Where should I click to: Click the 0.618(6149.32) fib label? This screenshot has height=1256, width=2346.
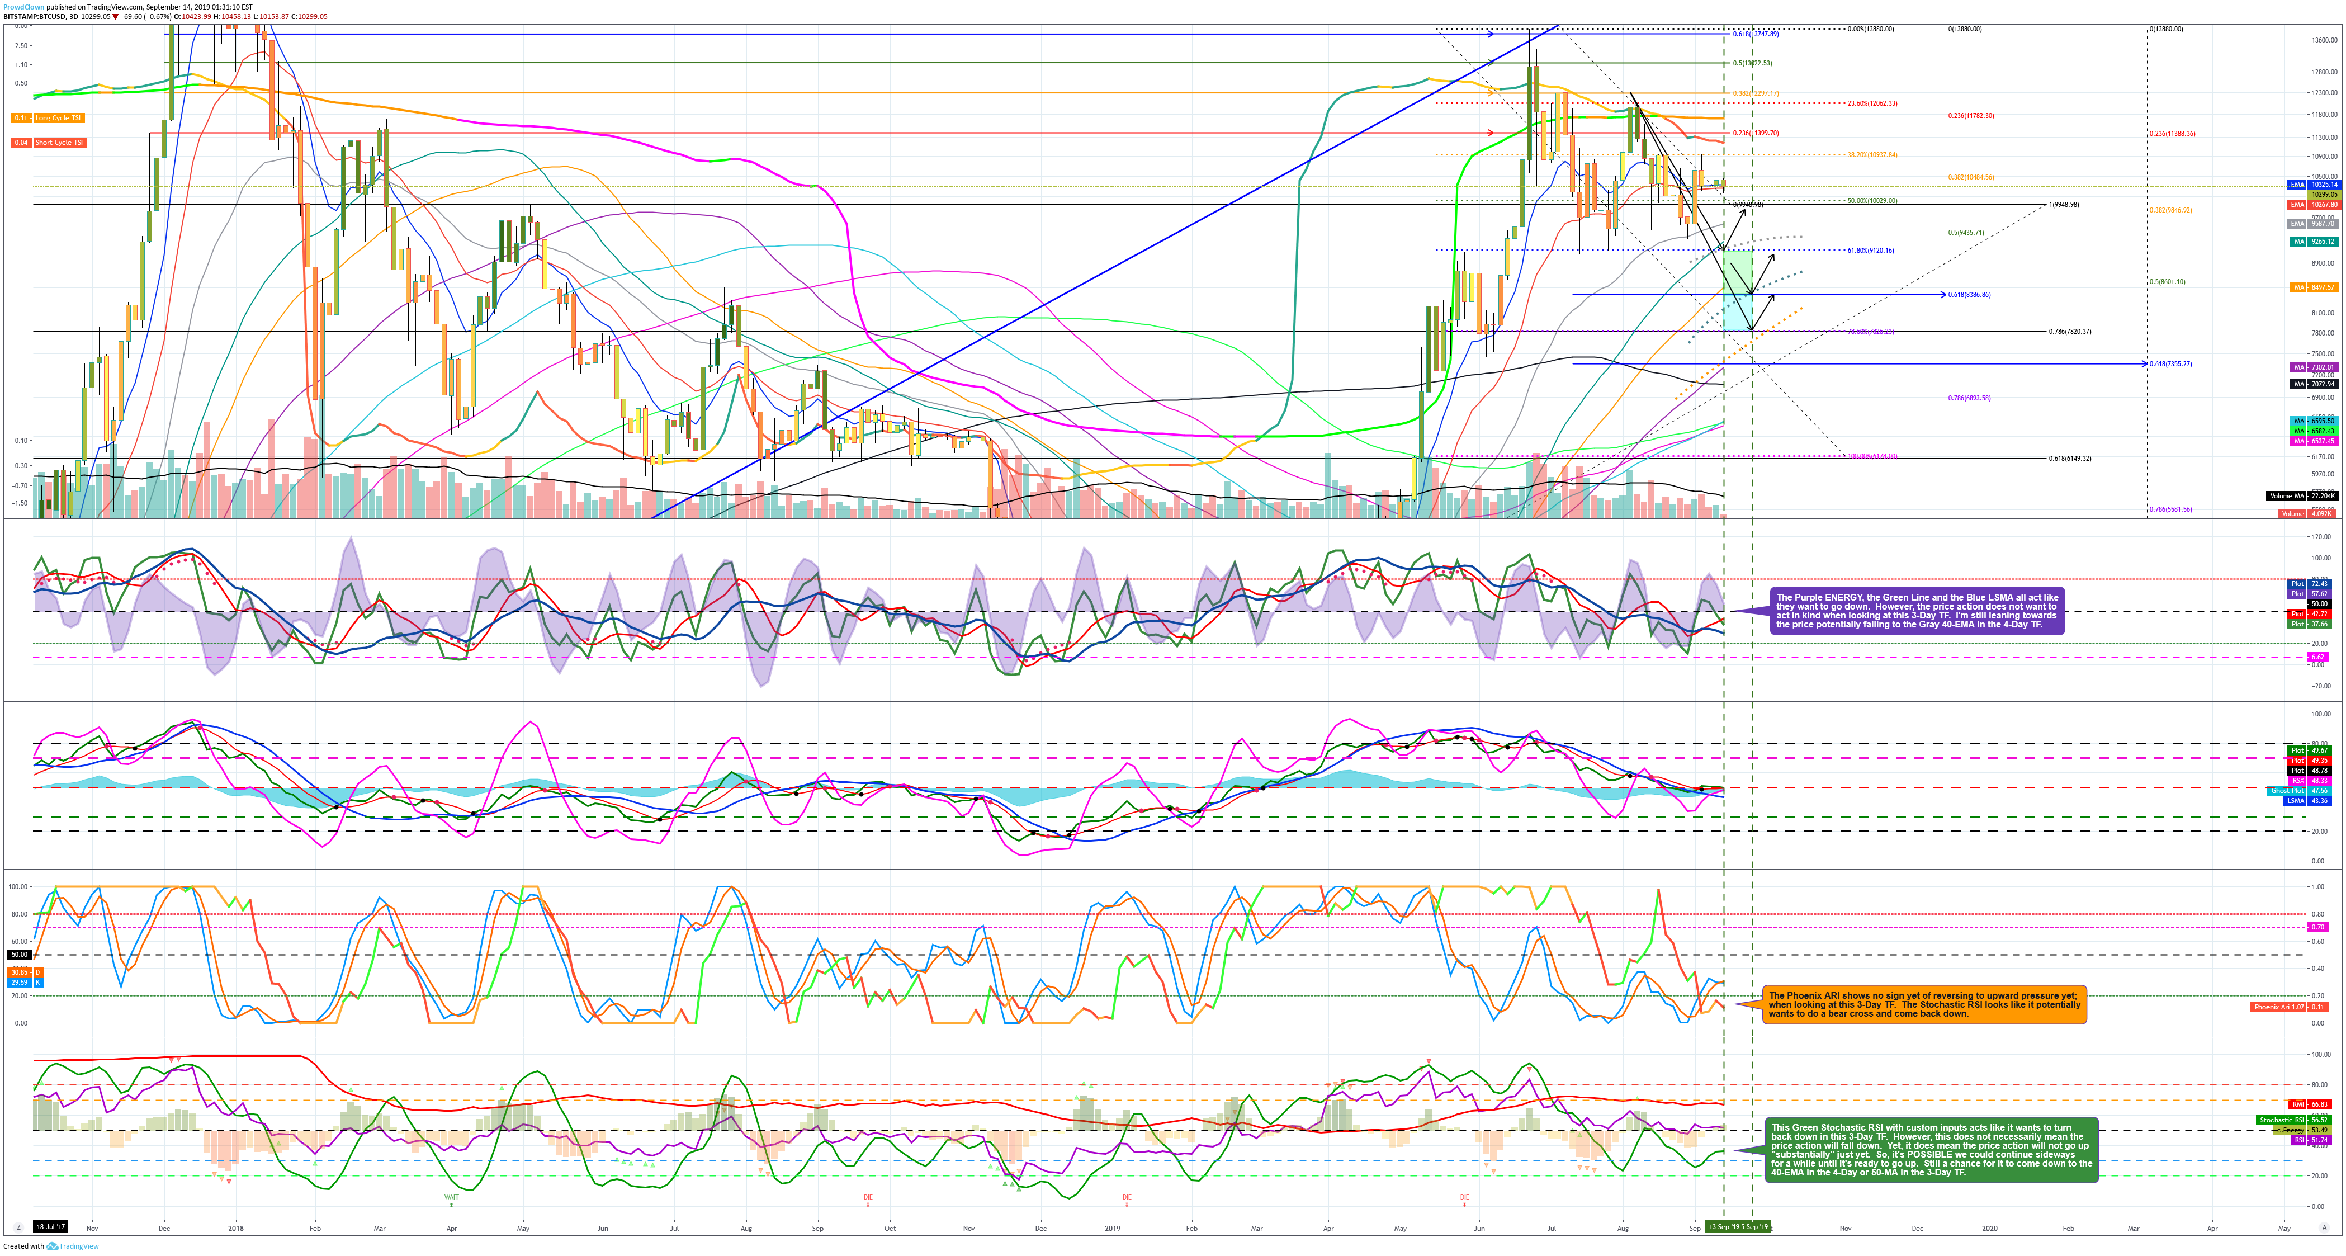point(2070,458)
